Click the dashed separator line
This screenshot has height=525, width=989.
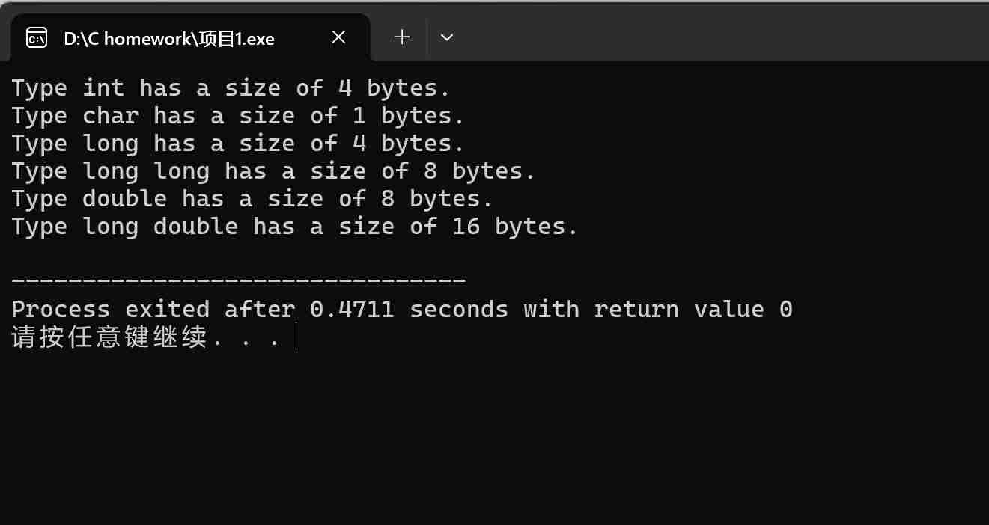(x=239, y=280)
